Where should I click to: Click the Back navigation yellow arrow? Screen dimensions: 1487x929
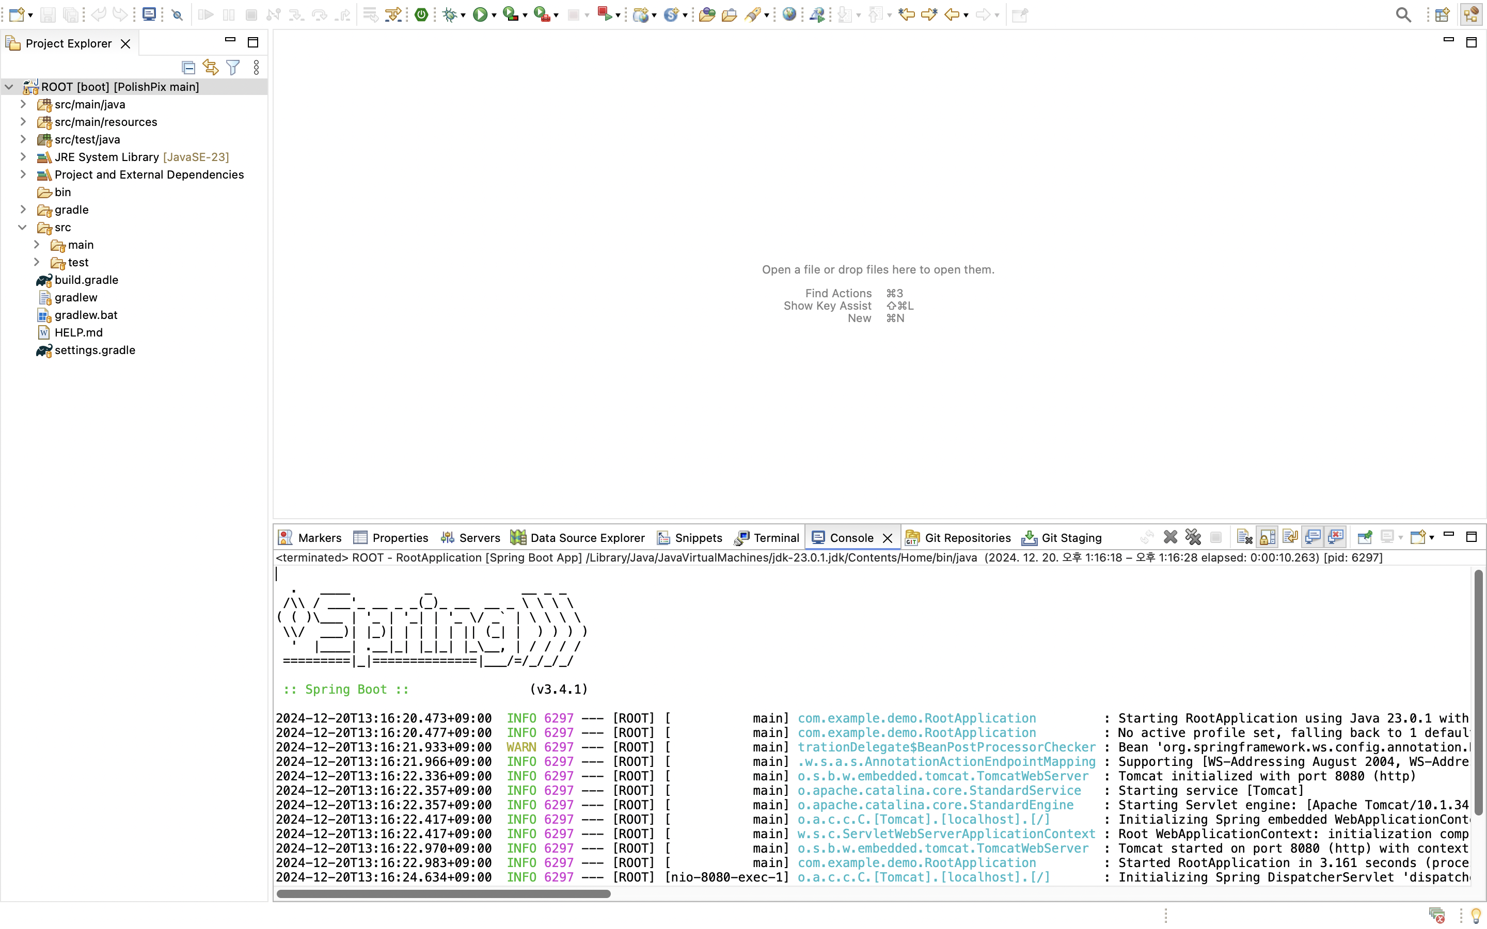[x=951, y=15]
